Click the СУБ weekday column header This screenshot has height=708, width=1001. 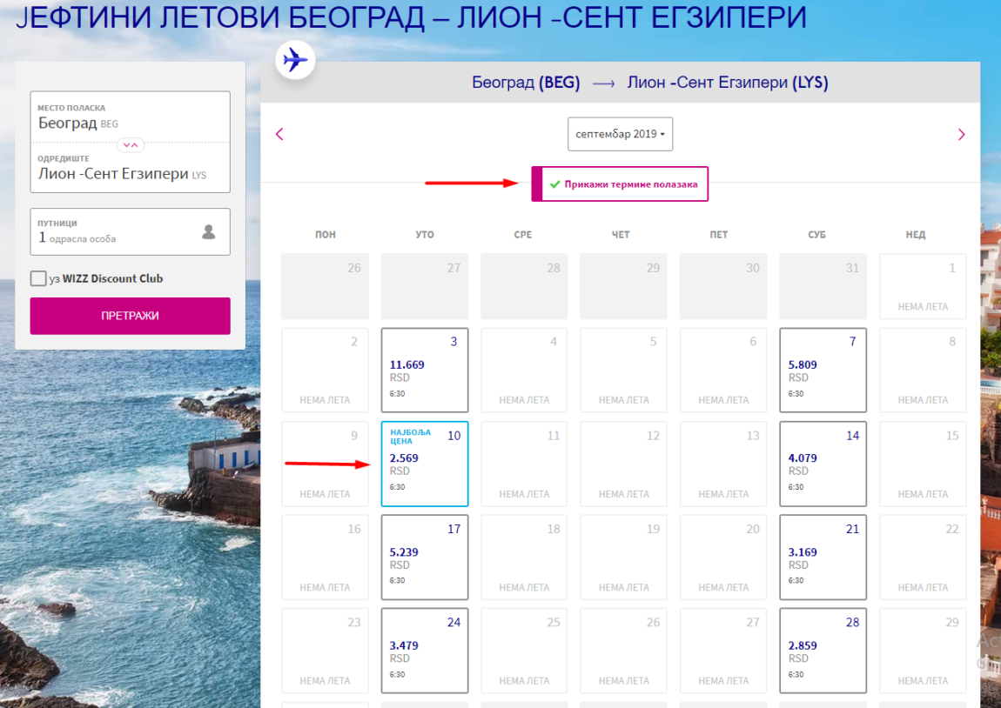[x=817, y=235]
